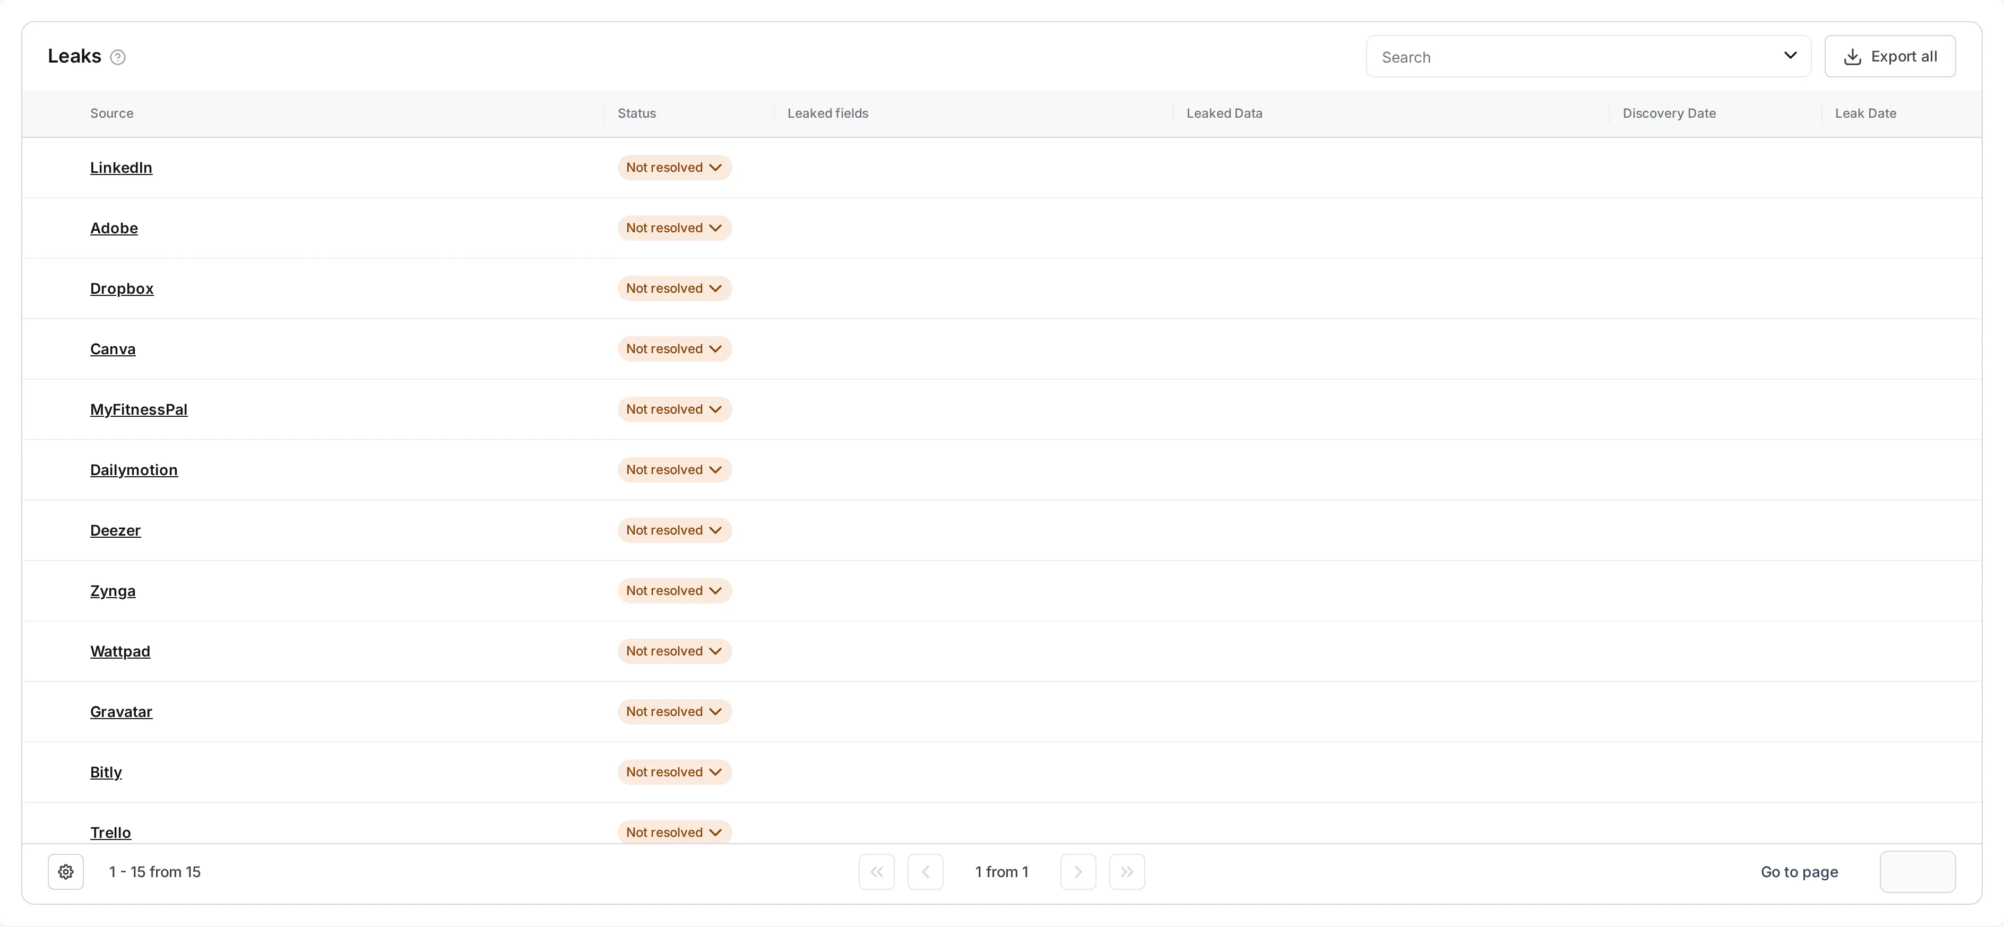
Task: Go to the previous page
Action: tap(925, 872)
